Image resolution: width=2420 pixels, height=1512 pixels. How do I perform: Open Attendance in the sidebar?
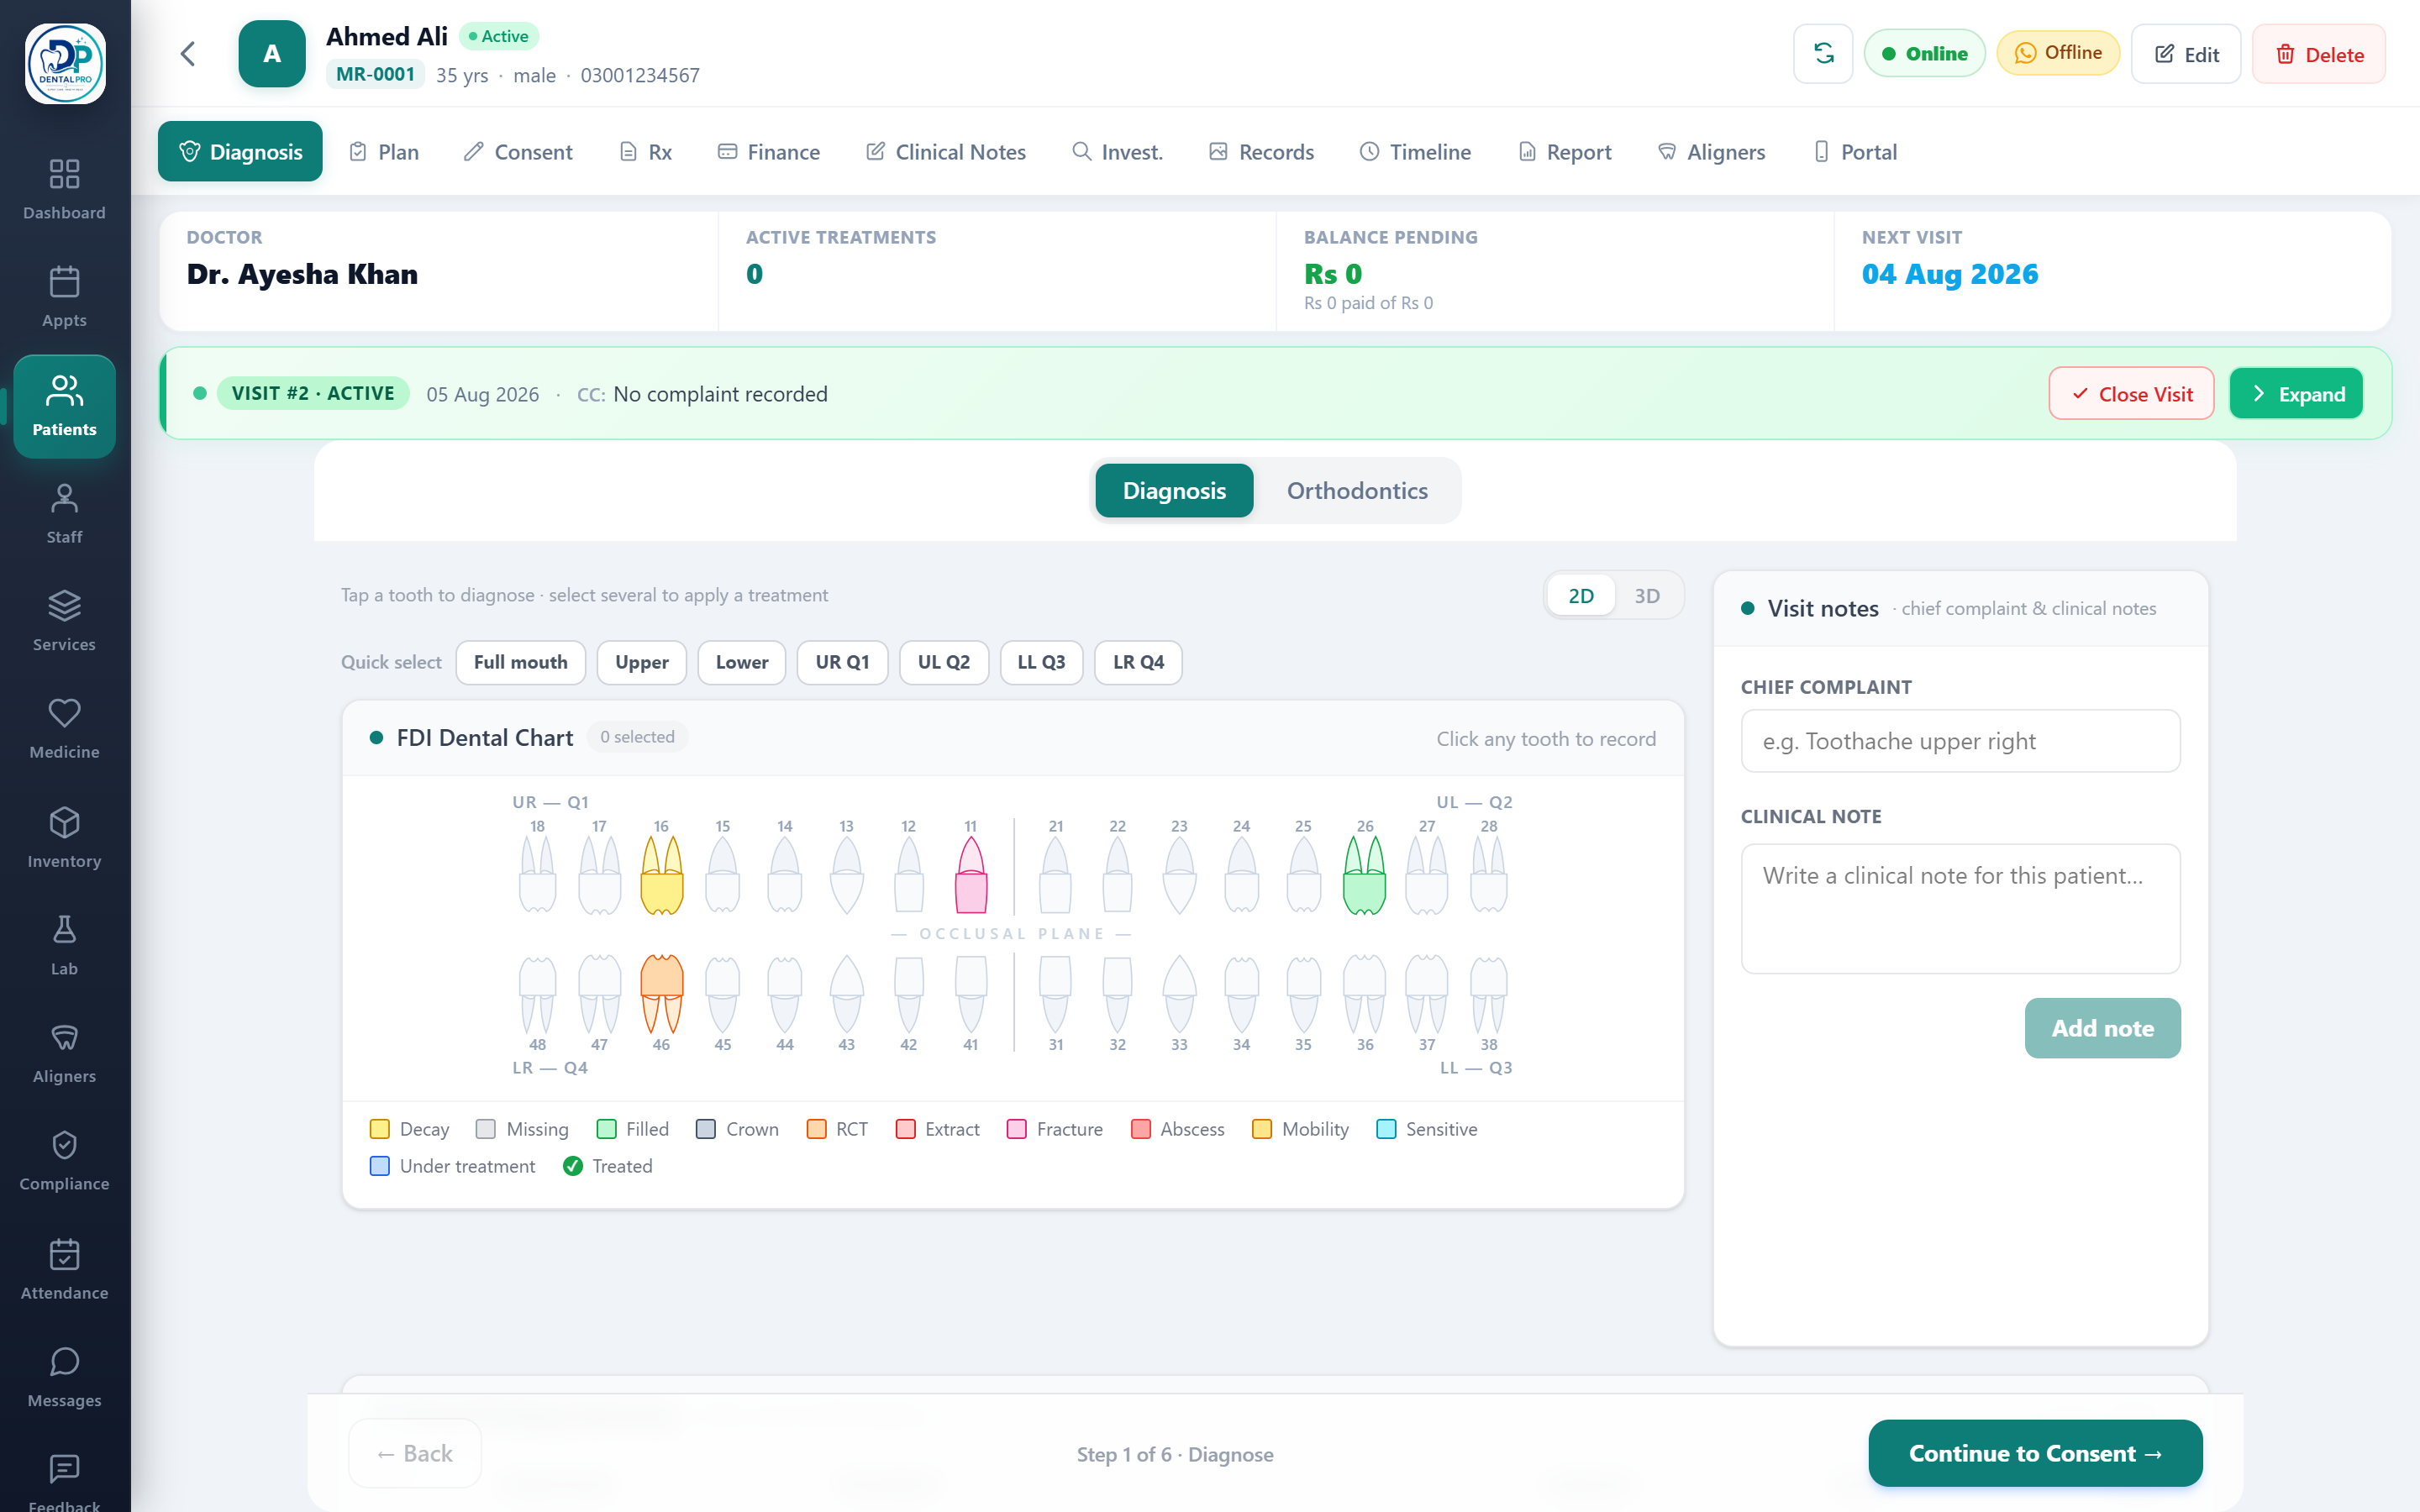[x=64, y=1270]
